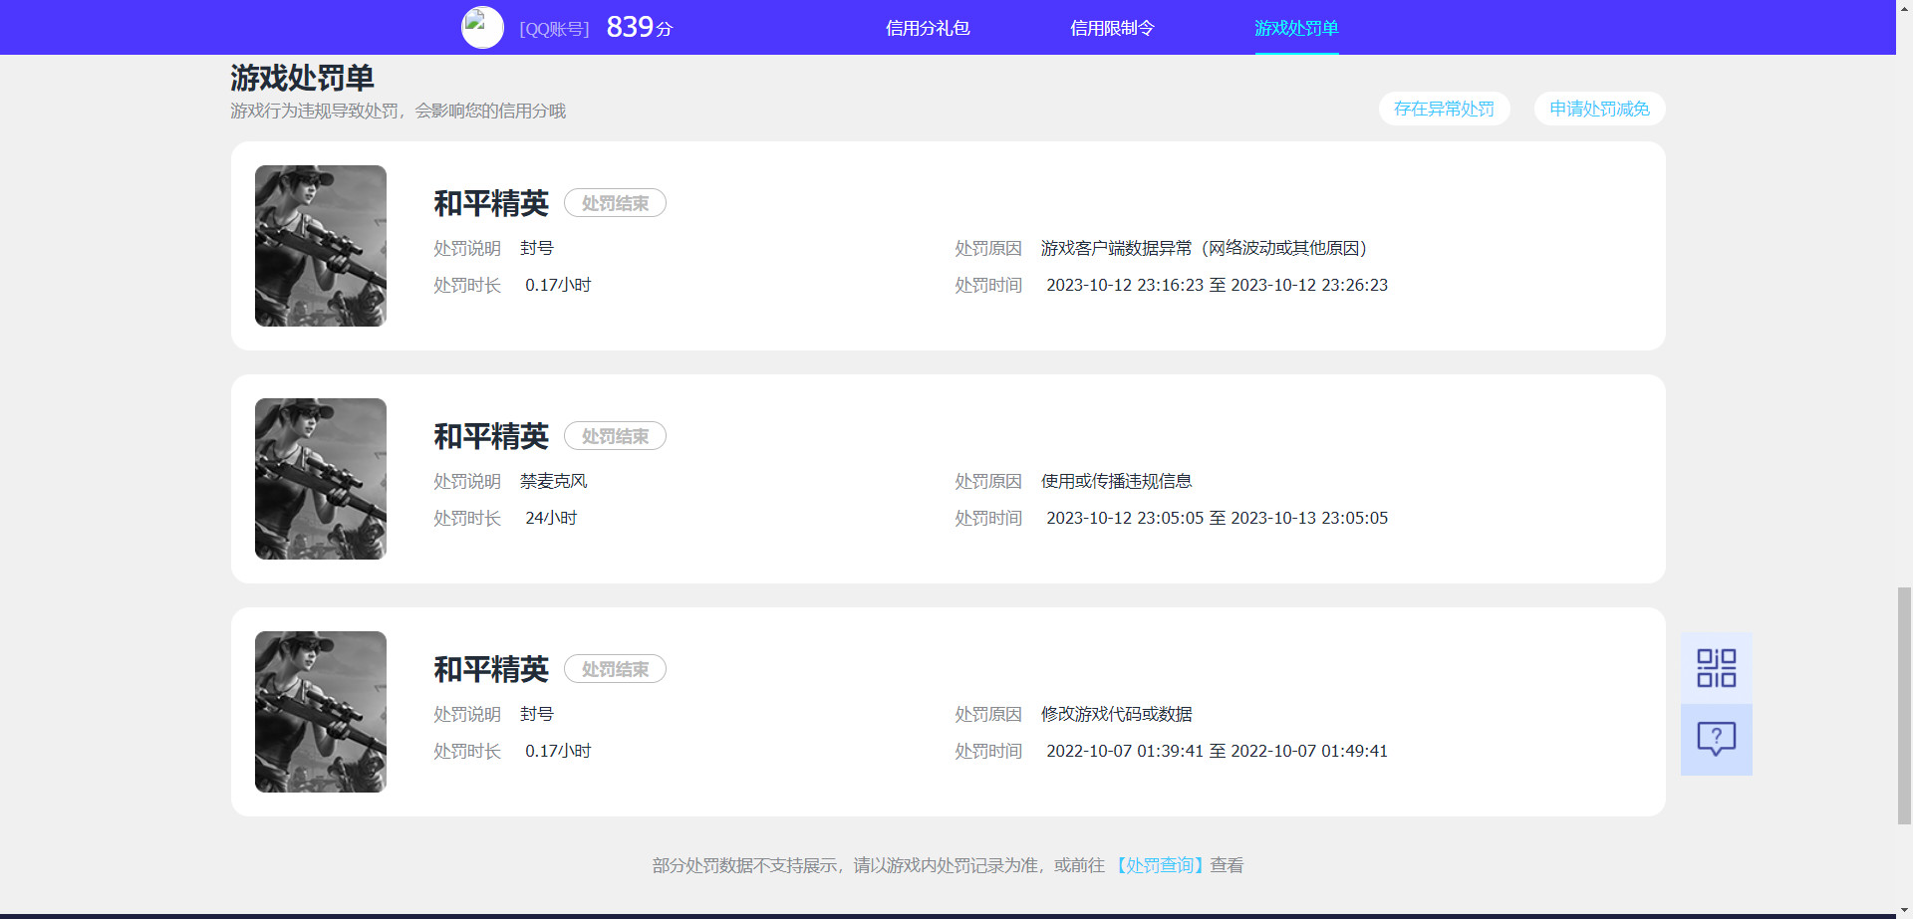The width and height of the screenshot is (1913, 919).
Task: Click time range 2022-10-07 01:39:41 至 01:49:41
Action: coord(1217,751)
